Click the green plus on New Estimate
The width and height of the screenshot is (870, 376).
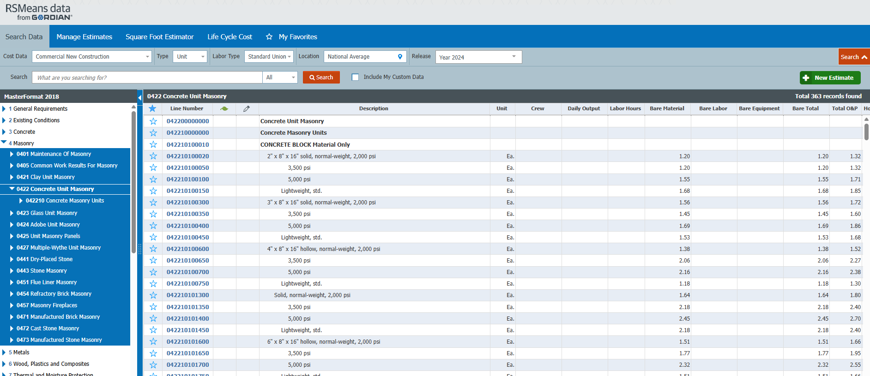click(x=806, y=78)
